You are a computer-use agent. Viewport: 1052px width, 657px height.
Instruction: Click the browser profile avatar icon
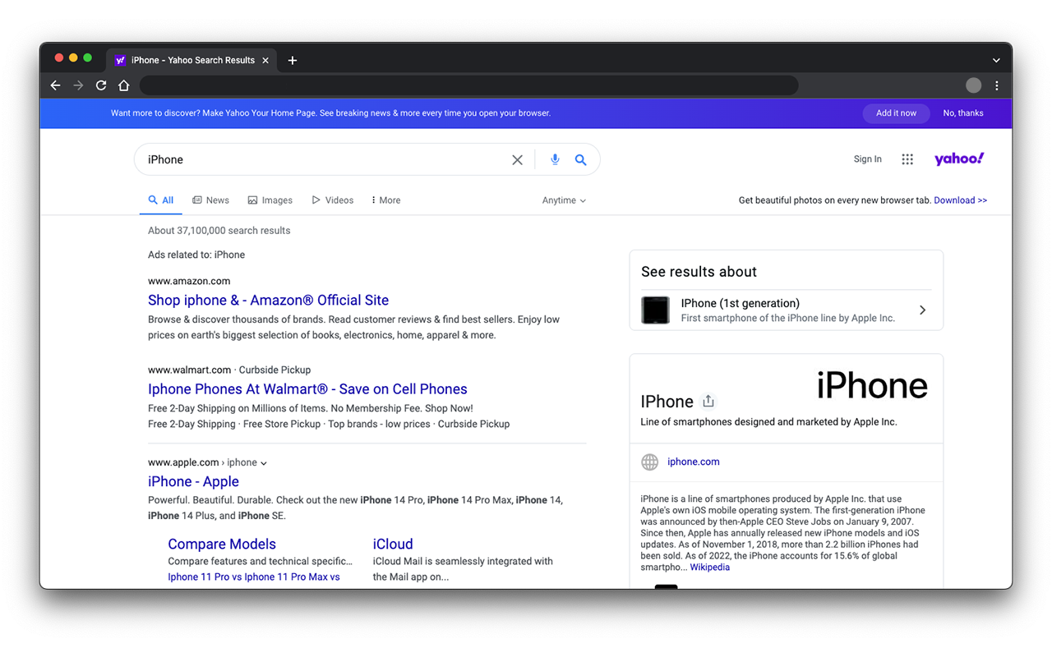[973, 85]
